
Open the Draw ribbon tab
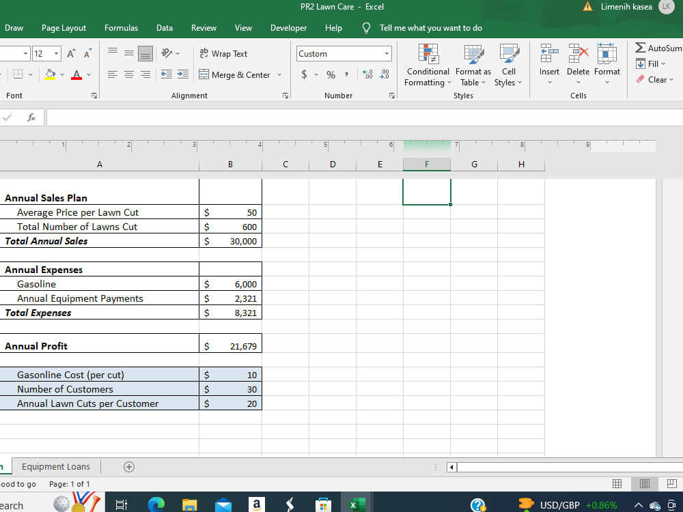(14, 28)
